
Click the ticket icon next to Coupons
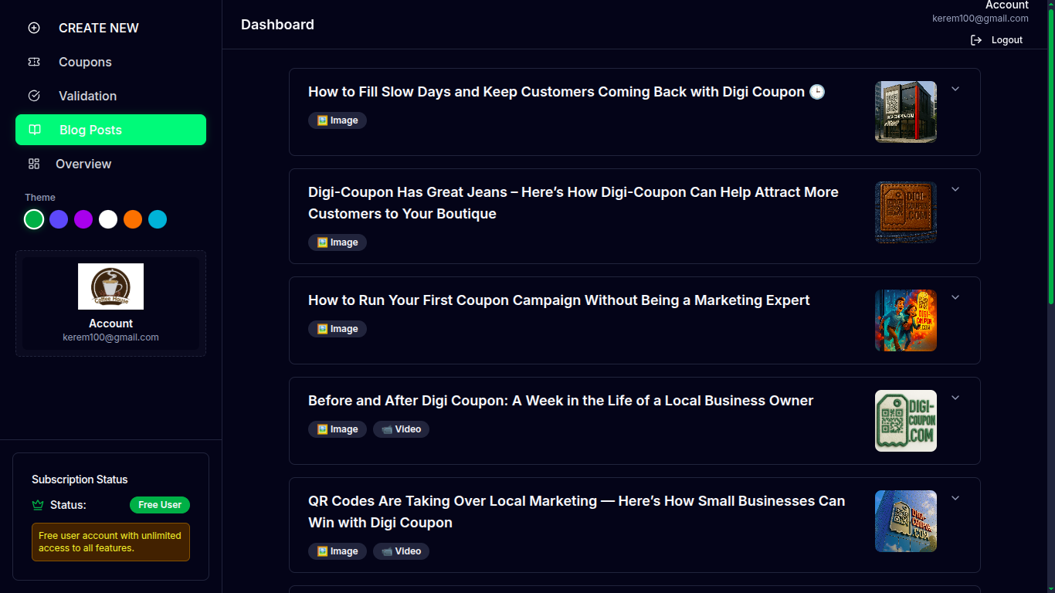34,62
